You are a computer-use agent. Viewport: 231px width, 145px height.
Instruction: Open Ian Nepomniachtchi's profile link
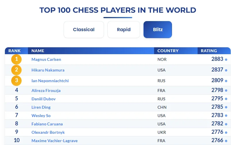point(50,81)
